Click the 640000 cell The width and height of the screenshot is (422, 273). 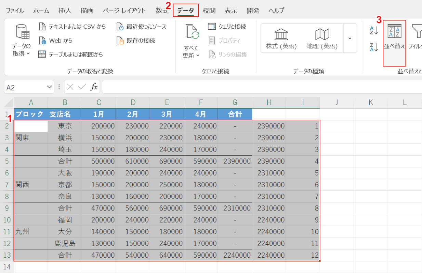(x=167, y=255)
